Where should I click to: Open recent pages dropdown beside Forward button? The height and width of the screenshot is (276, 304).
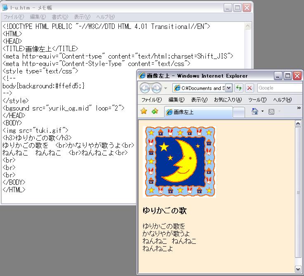[165, 88]
